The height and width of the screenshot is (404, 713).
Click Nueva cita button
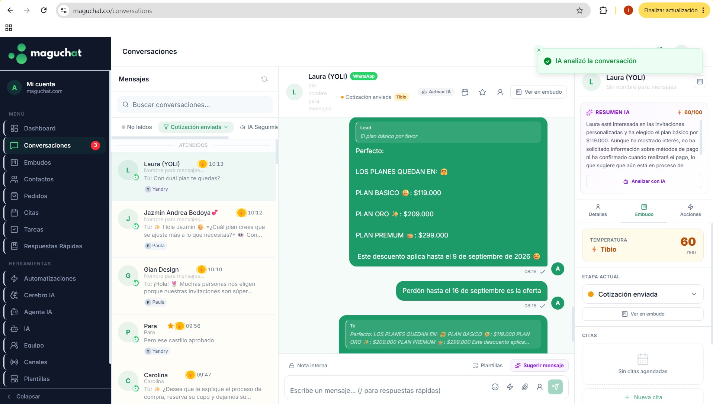(x=643, y=397)
